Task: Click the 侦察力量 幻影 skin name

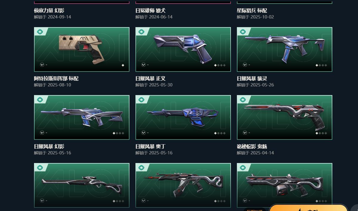Action: (x=49, y=11)
